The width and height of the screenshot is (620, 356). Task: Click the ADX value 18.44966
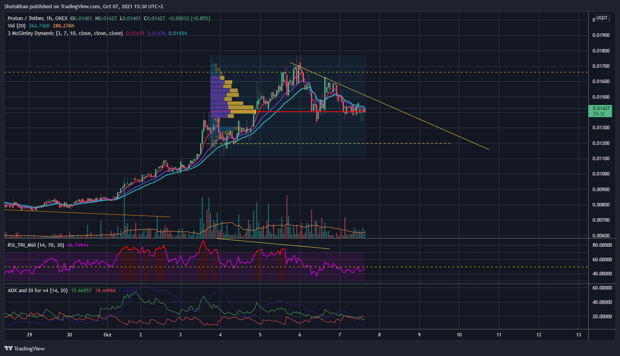105,290
